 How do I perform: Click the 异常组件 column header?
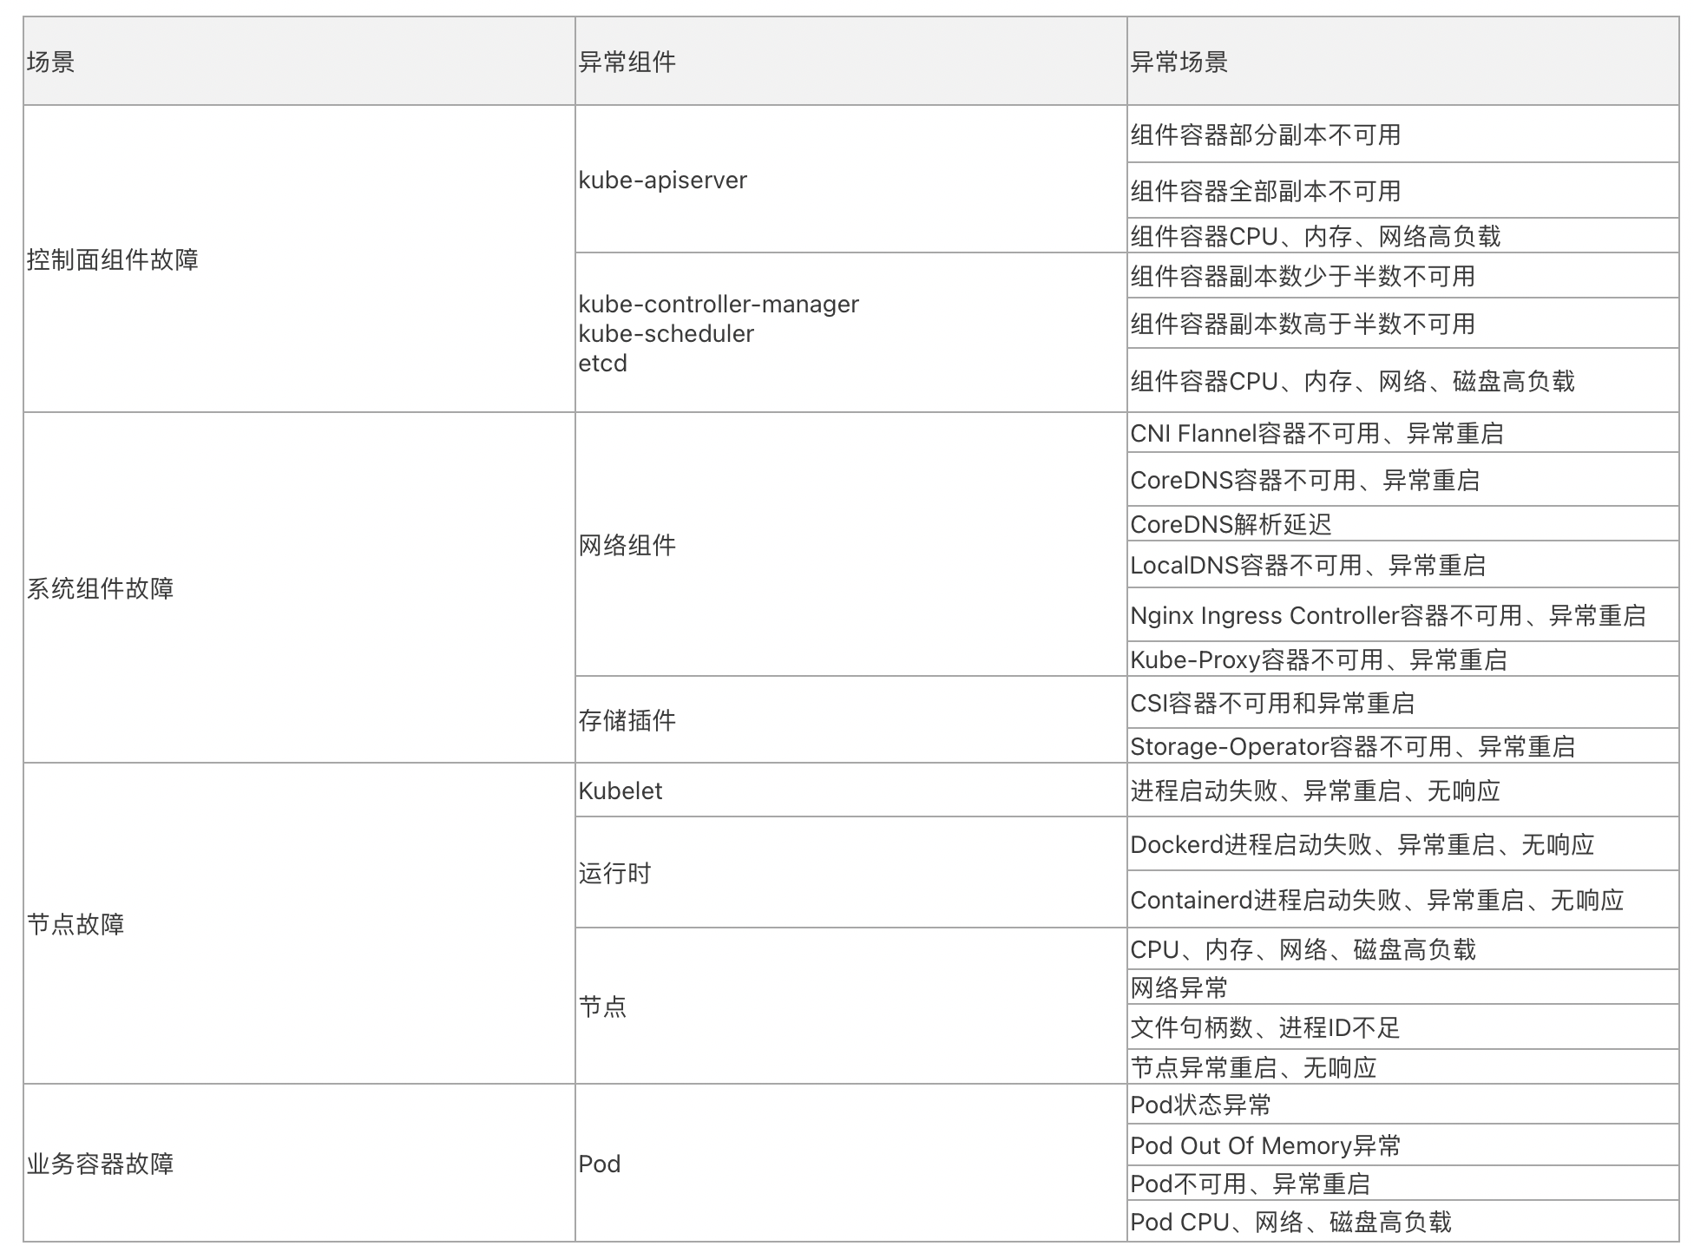[x=627, y=62]
